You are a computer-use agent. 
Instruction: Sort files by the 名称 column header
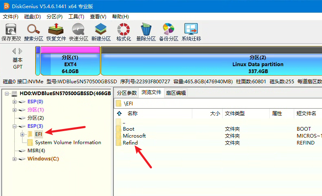coord(133,114)
